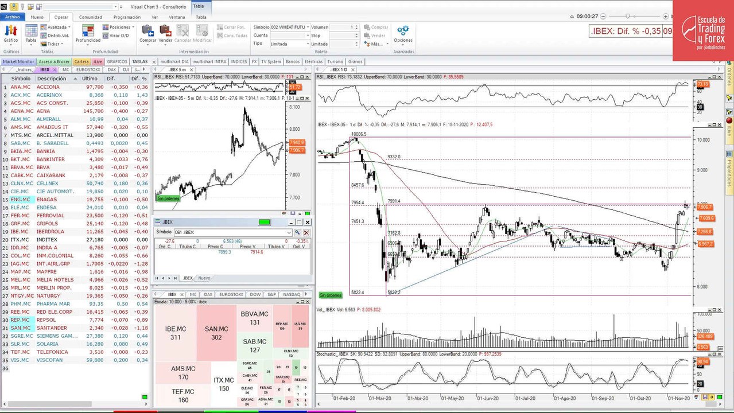Image resolution: width=734 pixels, height=413 pixels.
Task: Select the NASDAQ tab in treemap panel
Action: (x=292, y=294)
